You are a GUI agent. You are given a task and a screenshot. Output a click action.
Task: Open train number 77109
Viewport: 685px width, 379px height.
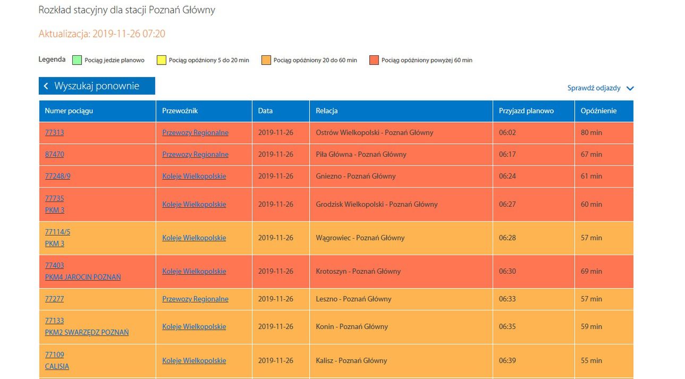click(x=54, y=355)
